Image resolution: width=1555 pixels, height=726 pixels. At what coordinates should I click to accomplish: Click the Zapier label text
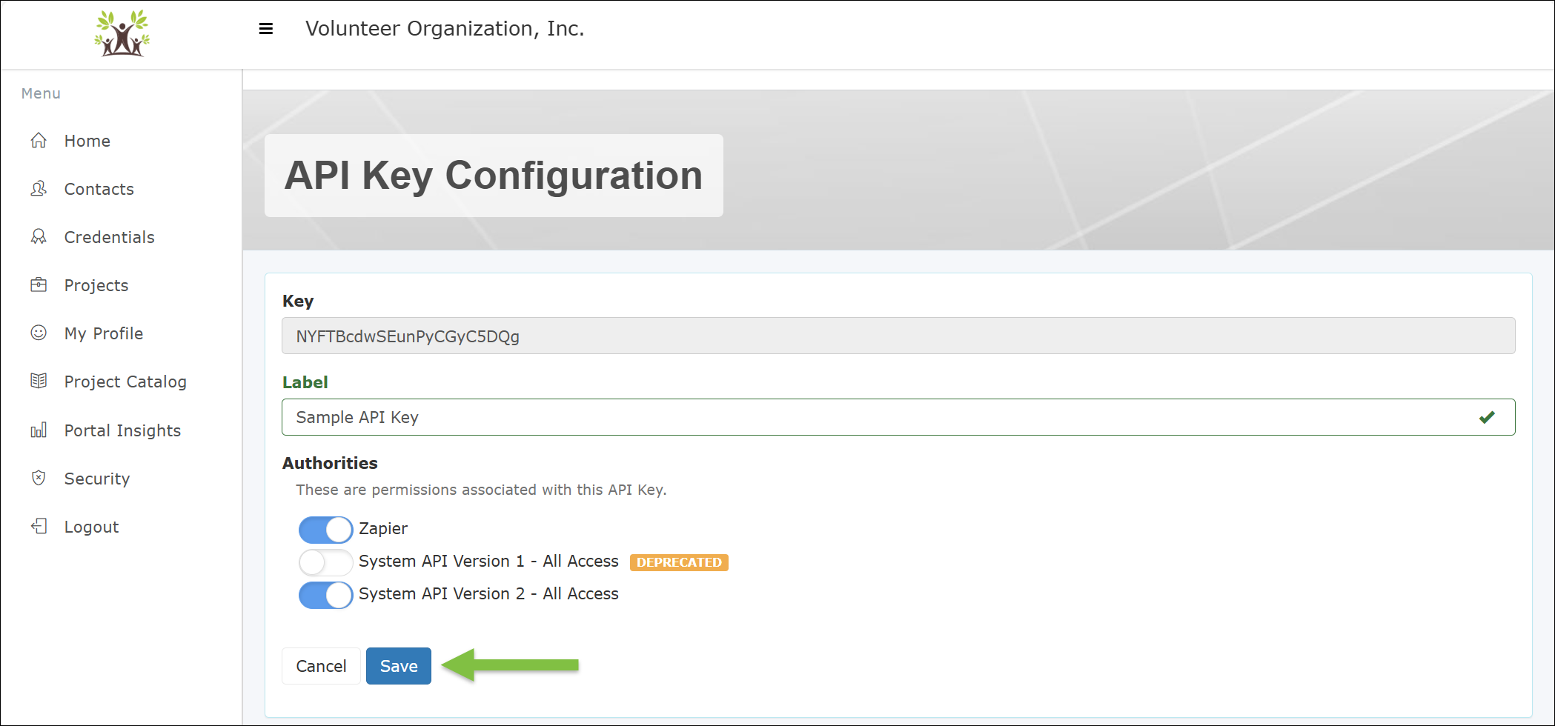[383, 528]
